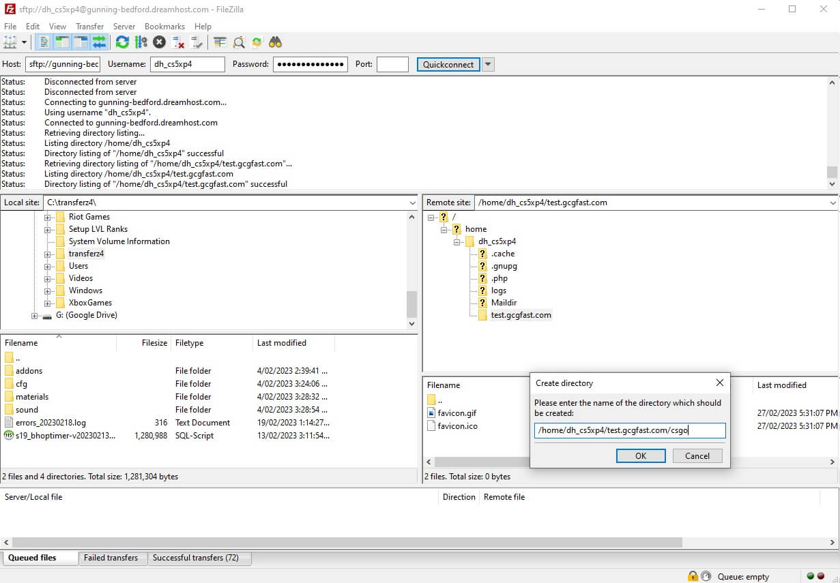Click the Port input field
The image size is (840, 583).
[x=392, y=64]
